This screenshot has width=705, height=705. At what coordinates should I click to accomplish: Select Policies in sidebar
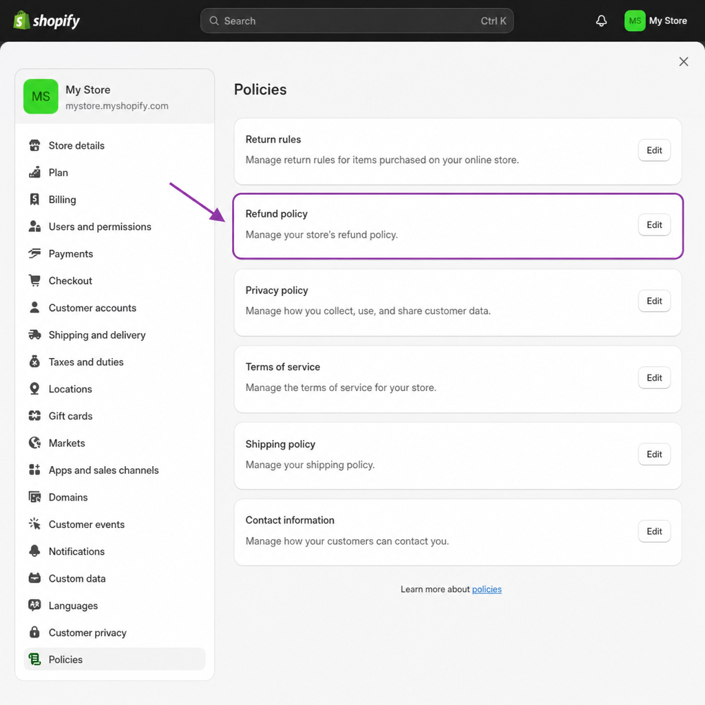[115, 659]
